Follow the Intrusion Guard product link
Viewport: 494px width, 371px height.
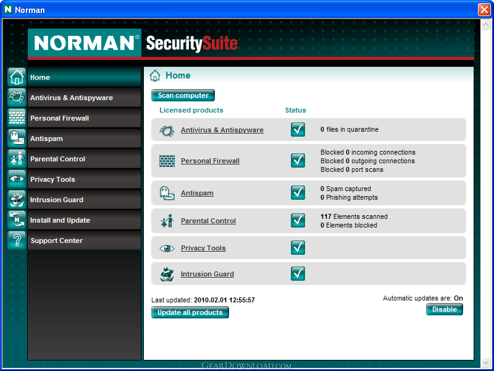coord(207,274)
